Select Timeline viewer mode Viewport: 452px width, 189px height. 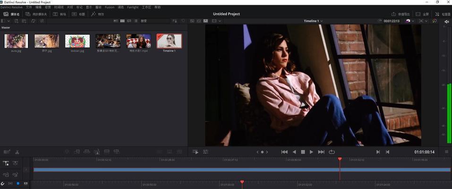206,21
